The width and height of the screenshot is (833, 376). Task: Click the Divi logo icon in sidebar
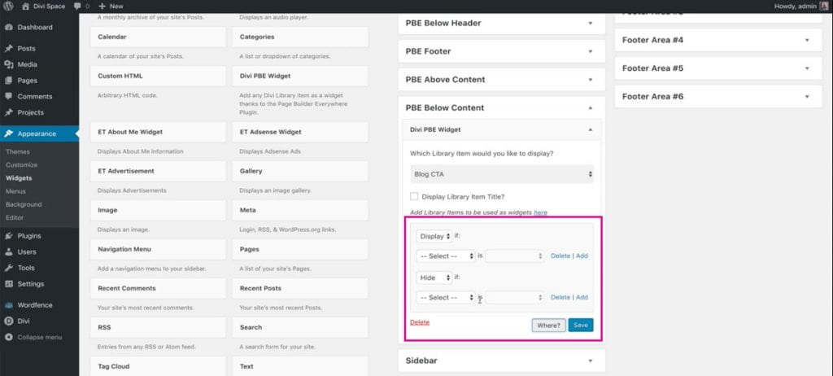8,321
